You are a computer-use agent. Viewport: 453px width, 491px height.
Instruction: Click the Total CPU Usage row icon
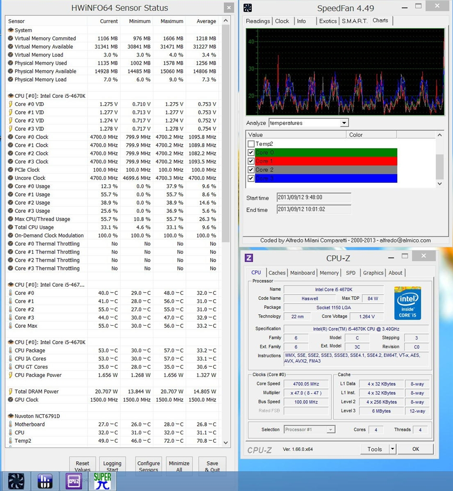pyautogui.click(x=11, y=227)
